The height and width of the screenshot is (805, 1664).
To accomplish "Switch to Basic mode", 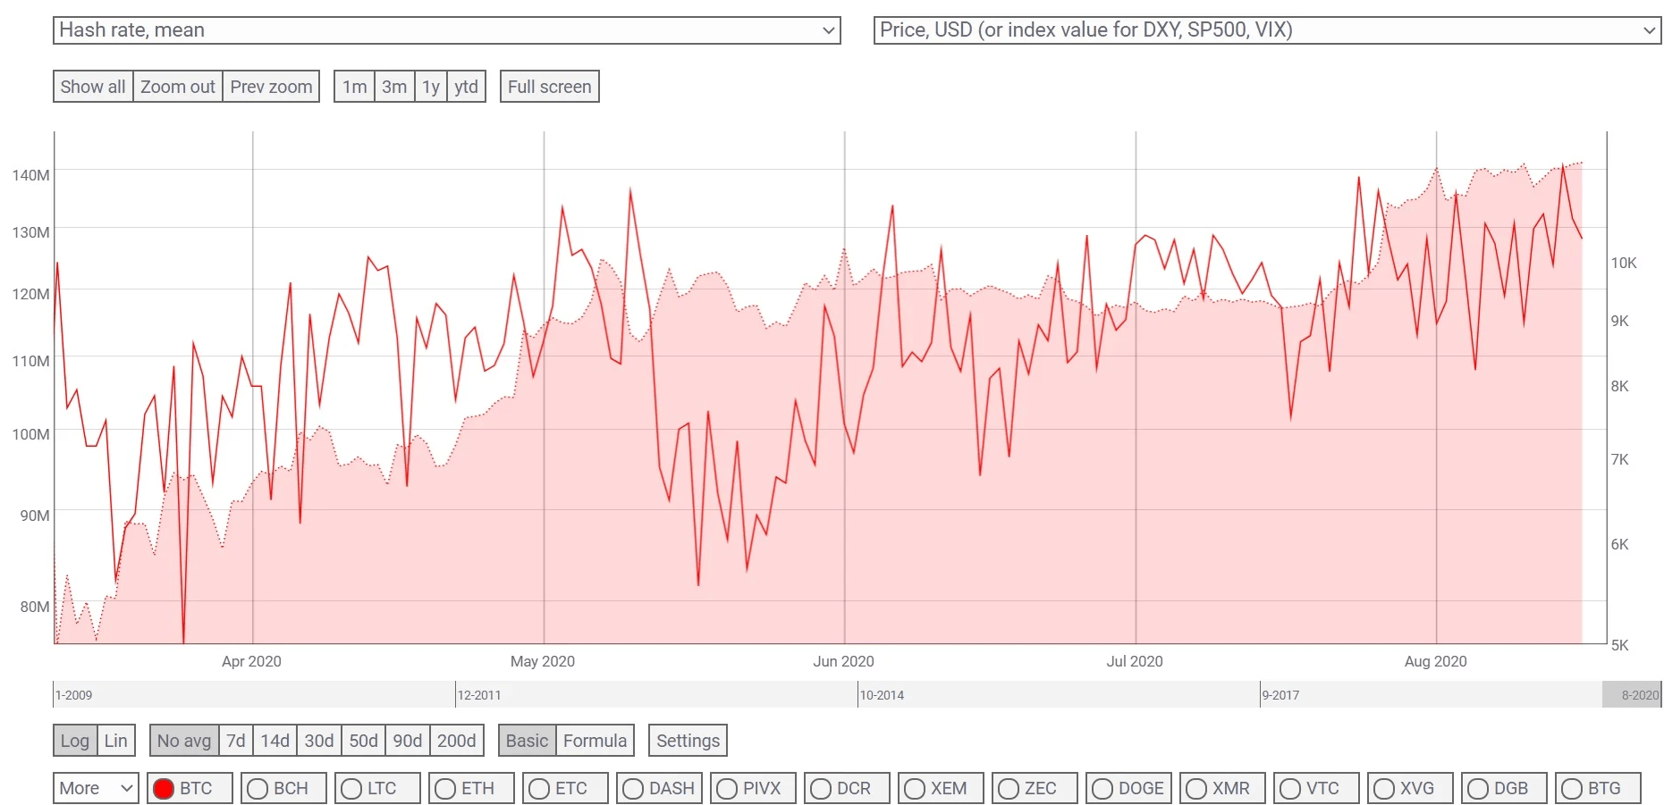I will (528, 741).
